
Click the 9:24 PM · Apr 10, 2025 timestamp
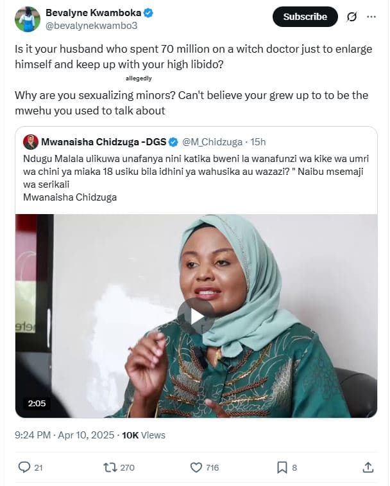[x=65, y=435]
